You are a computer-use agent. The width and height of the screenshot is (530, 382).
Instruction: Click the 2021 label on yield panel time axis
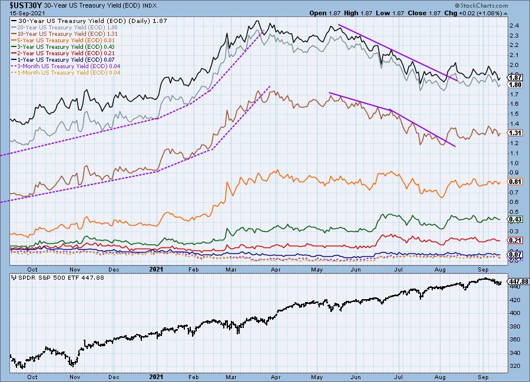[x=156, y=269]
